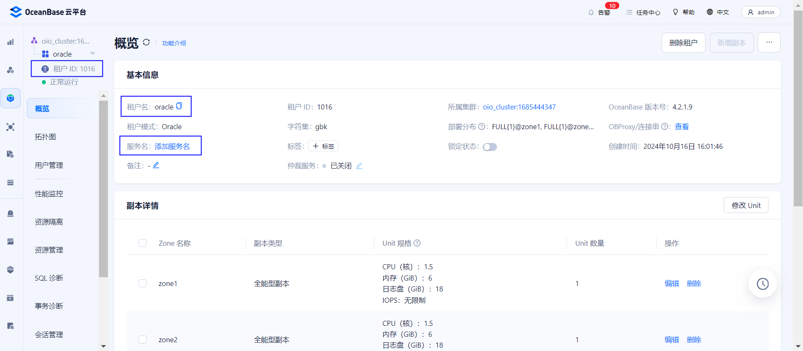The image size is (803, 351).
Task: Check the select-all checkbox in table header
Action: click(x=143, y=243)
